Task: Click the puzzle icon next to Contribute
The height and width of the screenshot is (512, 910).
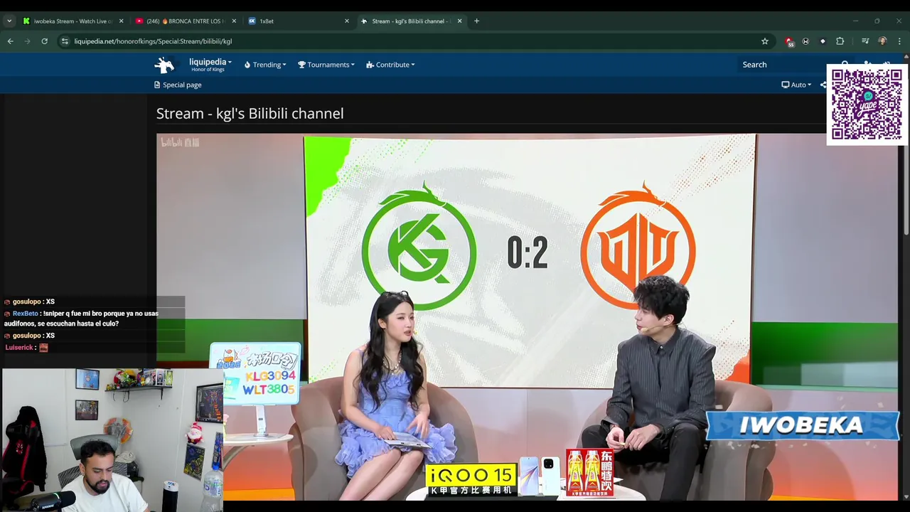Action: [x=370, y=65]
